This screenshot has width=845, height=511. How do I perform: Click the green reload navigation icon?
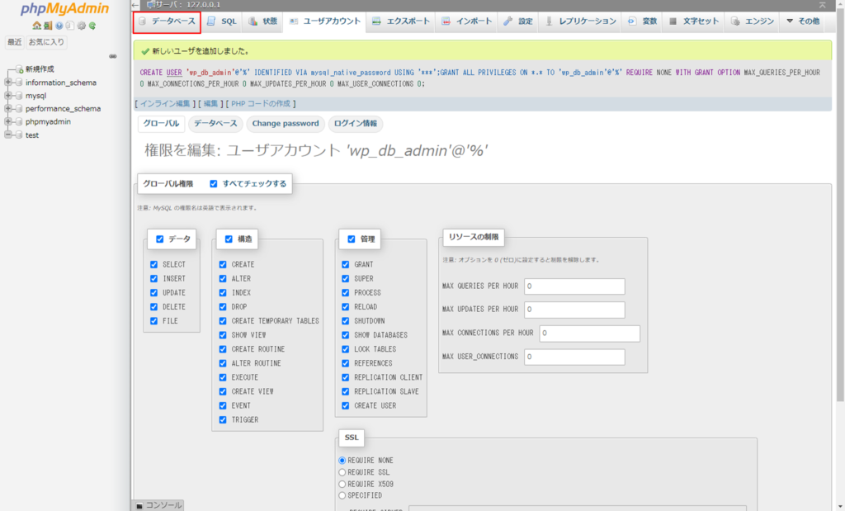click(92, 26)
